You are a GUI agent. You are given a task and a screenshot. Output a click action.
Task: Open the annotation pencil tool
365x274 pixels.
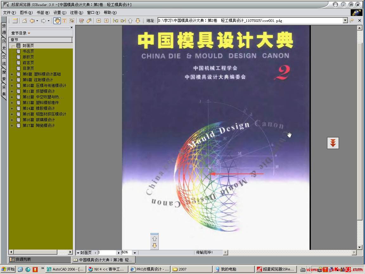tap(81, 21)
